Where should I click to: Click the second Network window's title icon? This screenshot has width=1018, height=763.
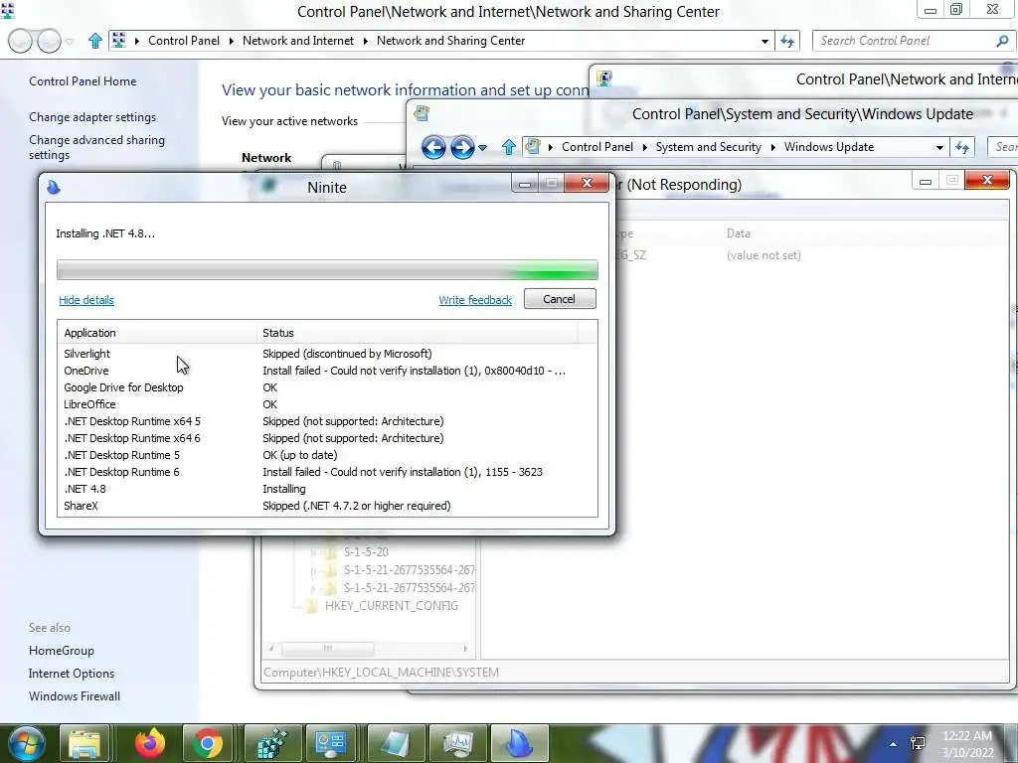[604, 78]
